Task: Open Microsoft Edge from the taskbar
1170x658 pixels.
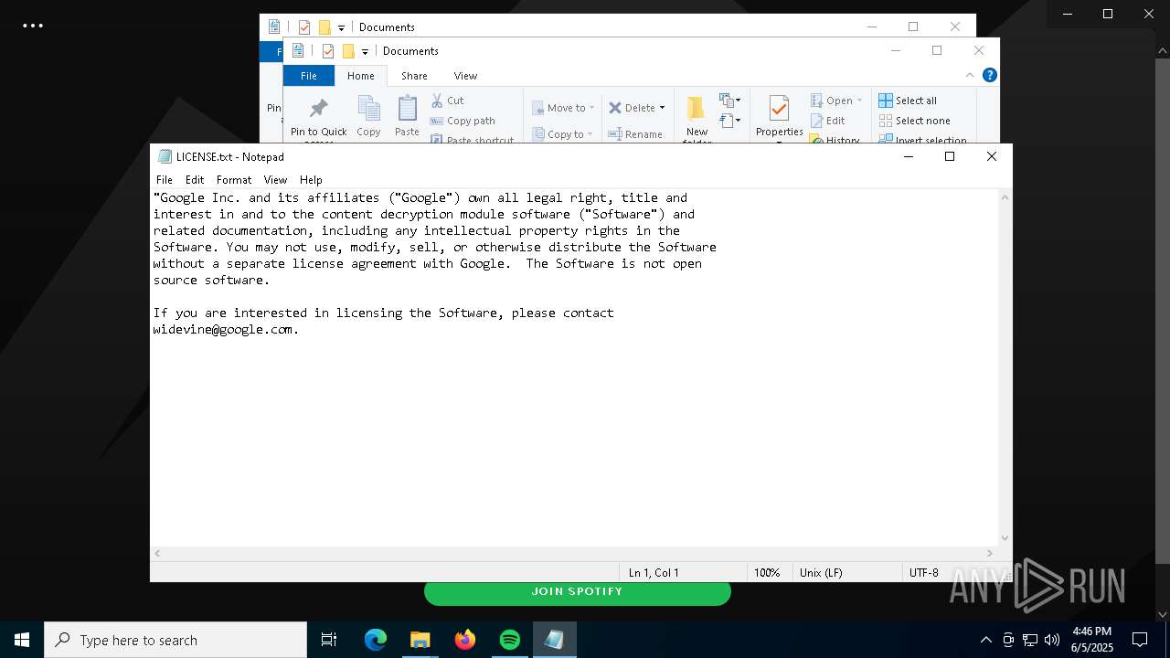Action: 376,640
